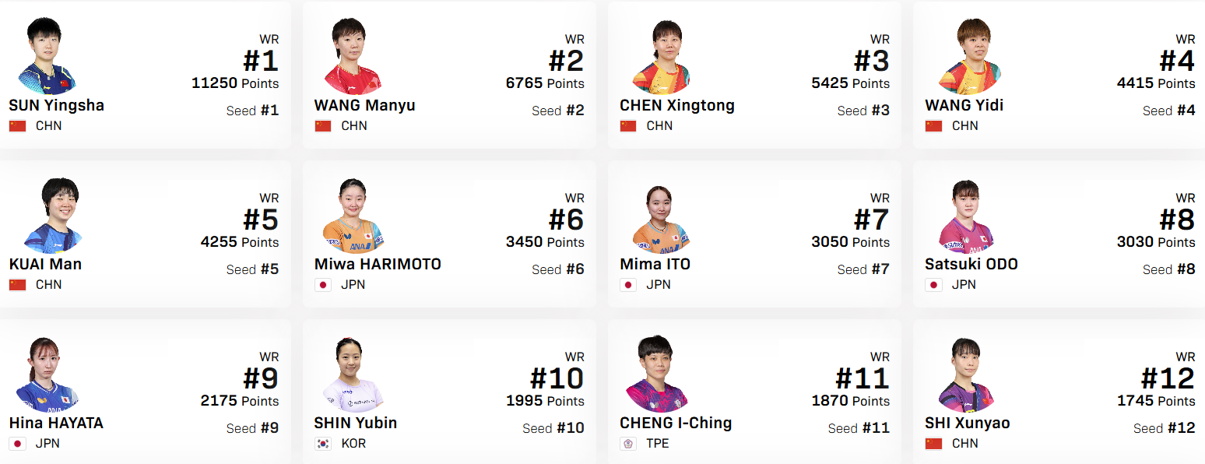The width and height of the screenshot is (1205, 464).
Task: Click the Japan flag under Satsuki ODO
Action: coord(933,285)
